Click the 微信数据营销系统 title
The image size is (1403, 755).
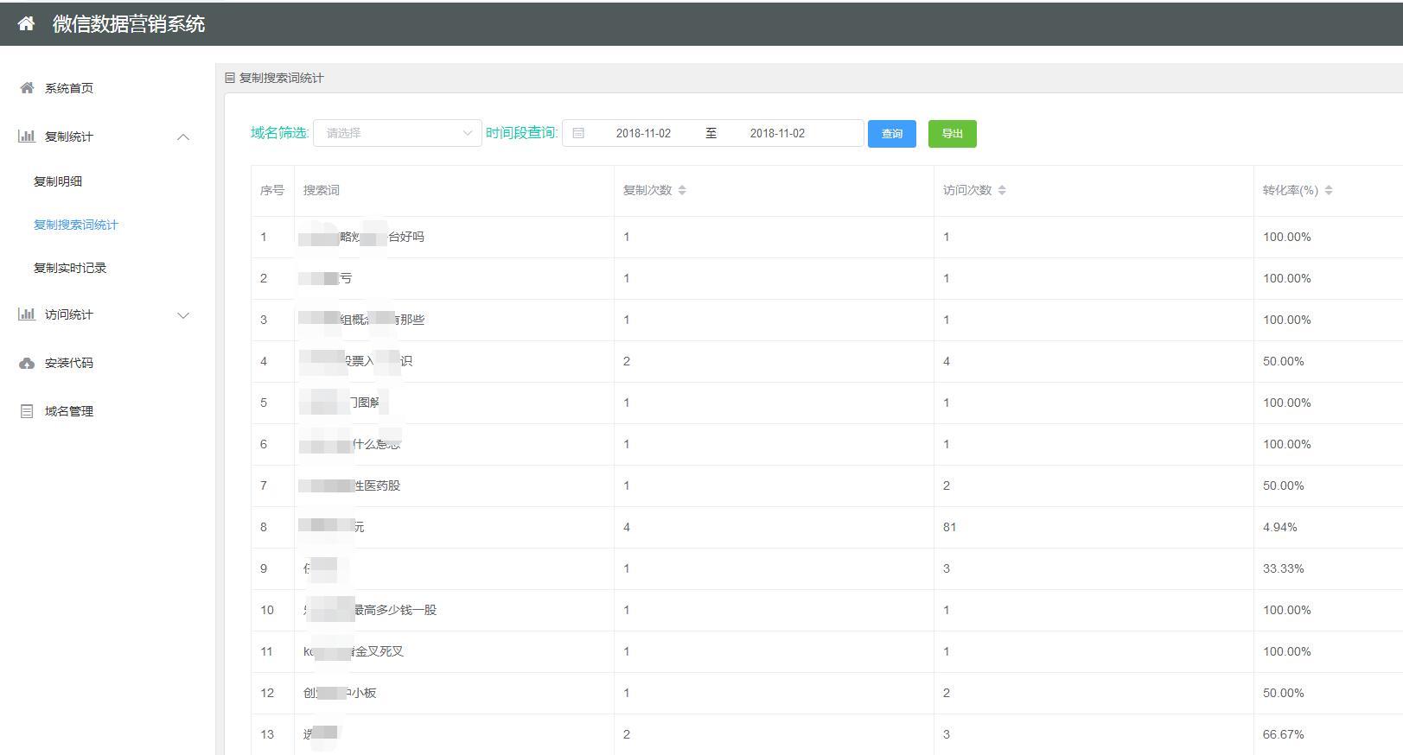tap(129, 24)
